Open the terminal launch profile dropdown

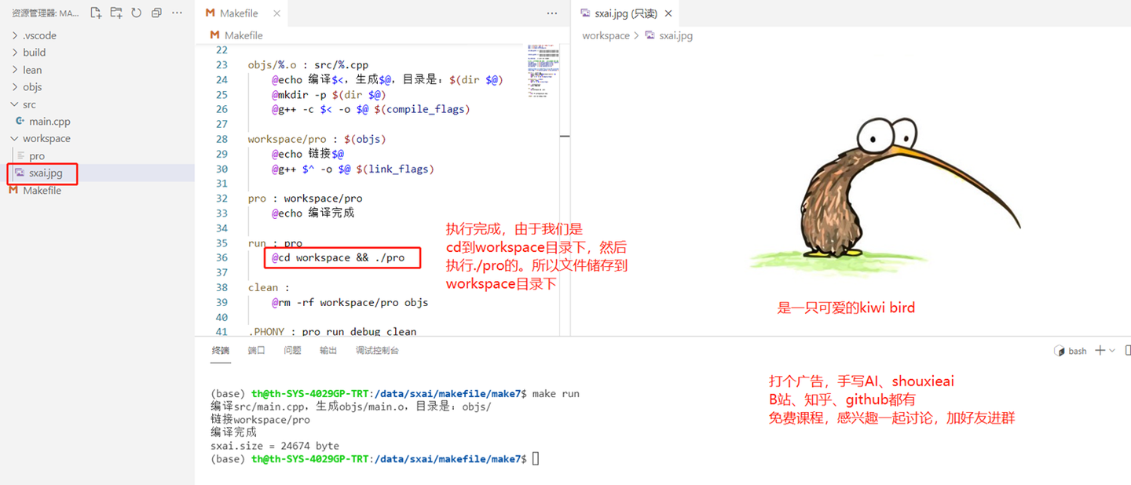(x=1112, y=351)
